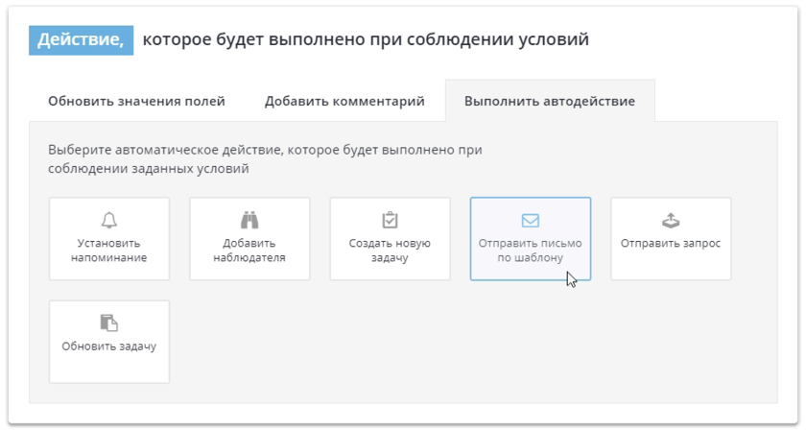
Task: Click the send request upload icon
Action: 671,221
